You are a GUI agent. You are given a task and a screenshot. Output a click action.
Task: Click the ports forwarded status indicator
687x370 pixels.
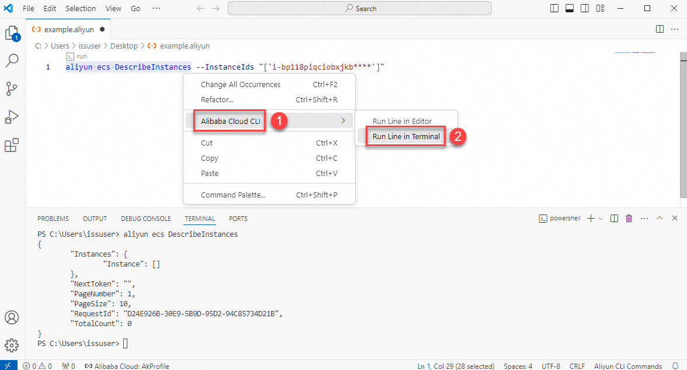69,366
